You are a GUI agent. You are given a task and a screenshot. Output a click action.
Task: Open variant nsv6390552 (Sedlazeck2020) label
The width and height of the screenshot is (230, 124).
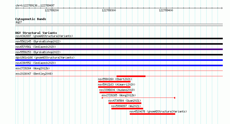[x=36, y=63]
